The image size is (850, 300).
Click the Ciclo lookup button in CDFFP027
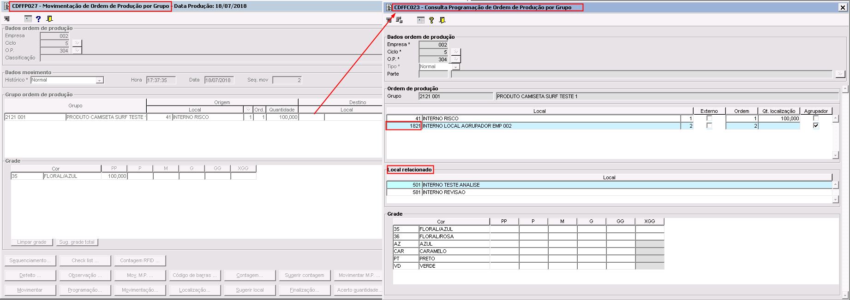(77, 43)
